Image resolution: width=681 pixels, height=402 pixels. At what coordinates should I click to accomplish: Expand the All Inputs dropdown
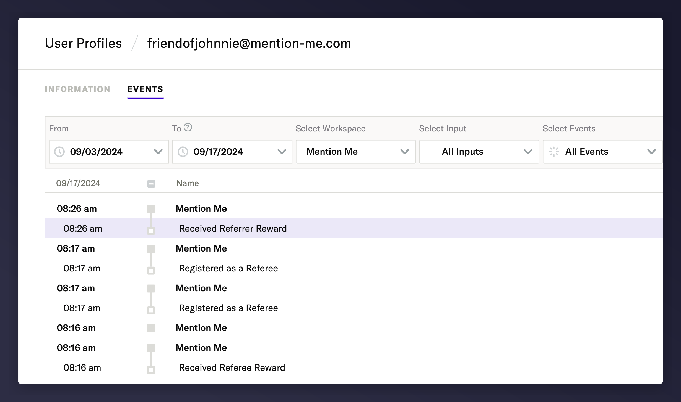coord(479,152)
